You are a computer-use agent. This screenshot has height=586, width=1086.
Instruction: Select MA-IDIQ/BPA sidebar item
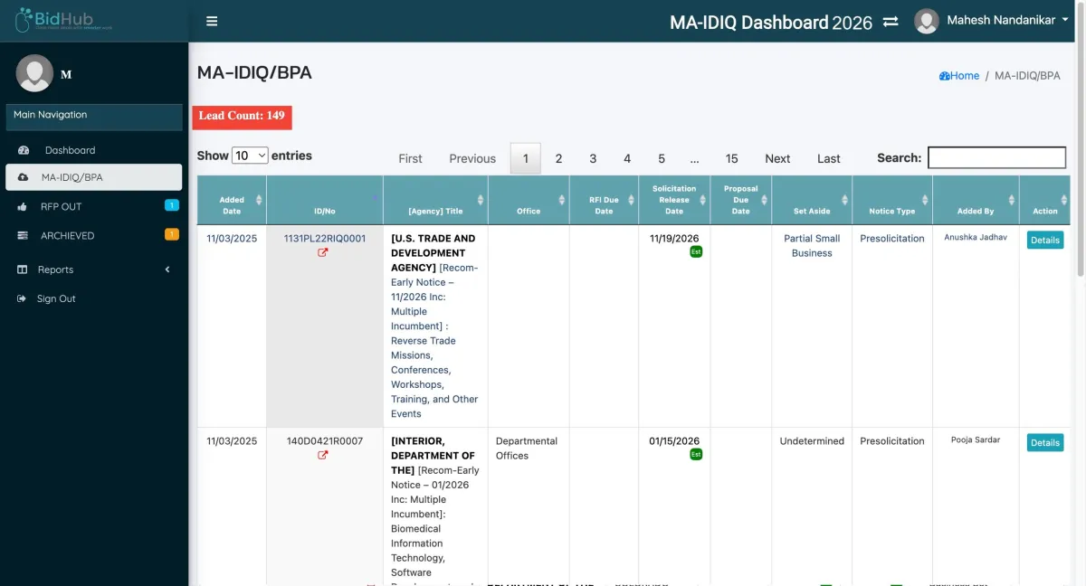(x=94, y=177)
